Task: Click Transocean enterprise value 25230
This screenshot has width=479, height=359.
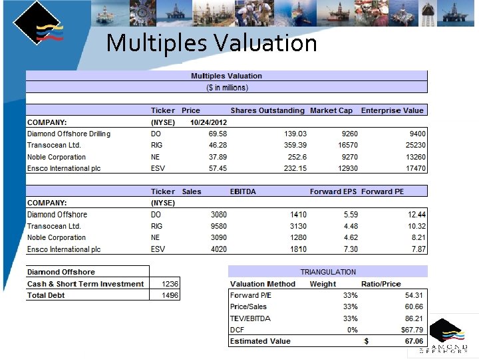Action: coord(415,145)
